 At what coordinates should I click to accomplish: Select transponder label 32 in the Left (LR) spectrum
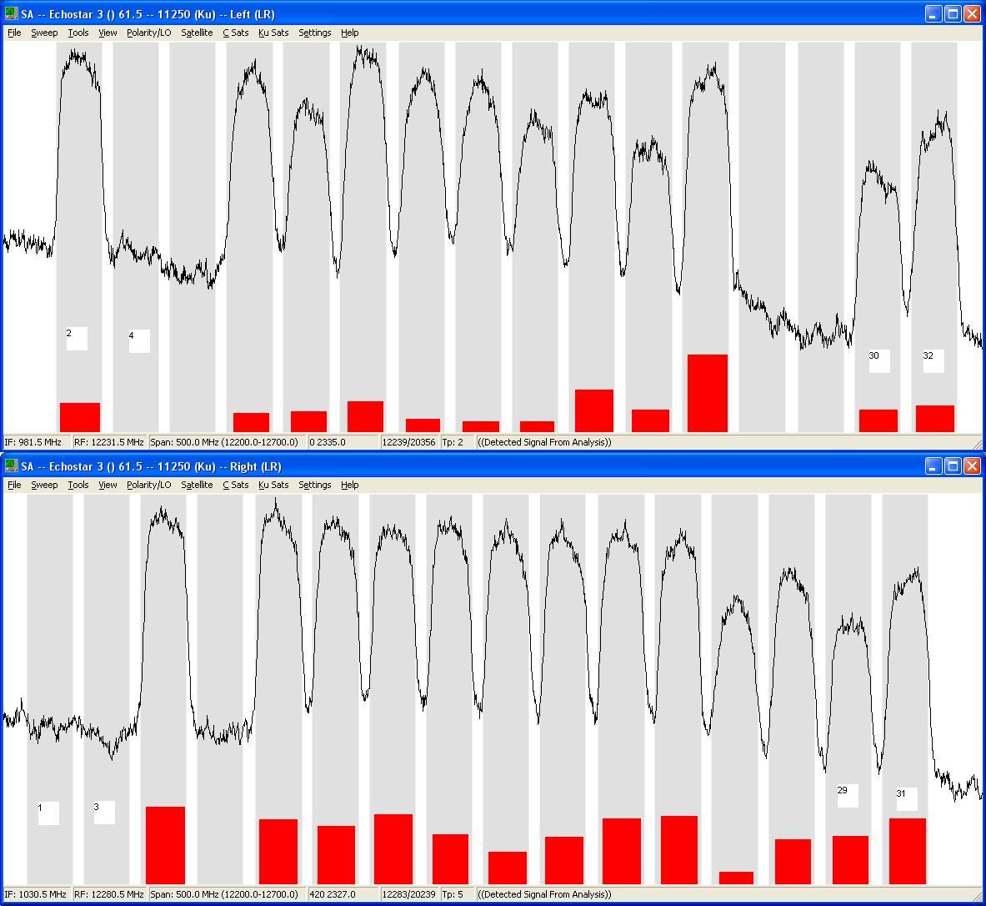click(x=933, y=360)
